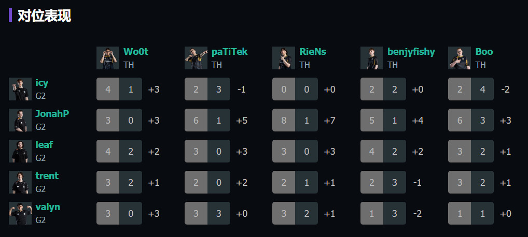Screen dimensions: 528x237
Task: Click valyn's player portrait
Action: pos(20,213)
